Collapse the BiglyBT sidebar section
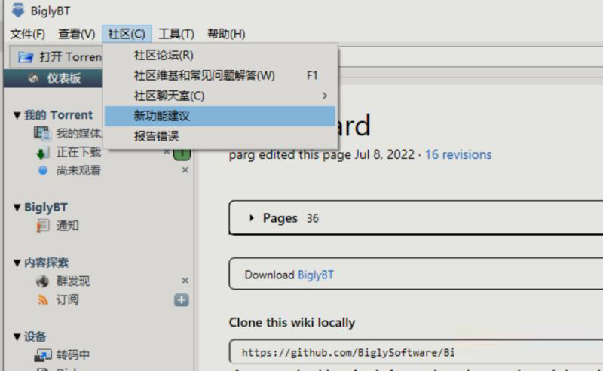Viewport: 603px width, 371px height. point(17,208)
